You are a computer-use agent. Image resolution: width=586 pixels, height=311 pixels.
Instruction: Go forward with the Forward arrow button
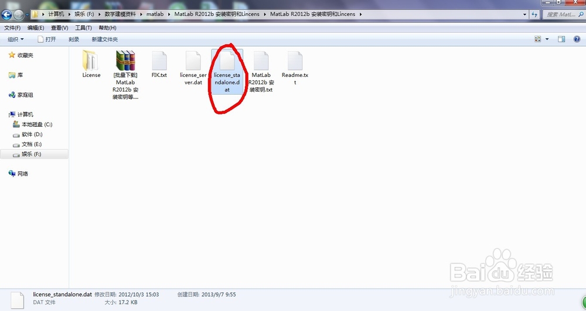point(18,15)
